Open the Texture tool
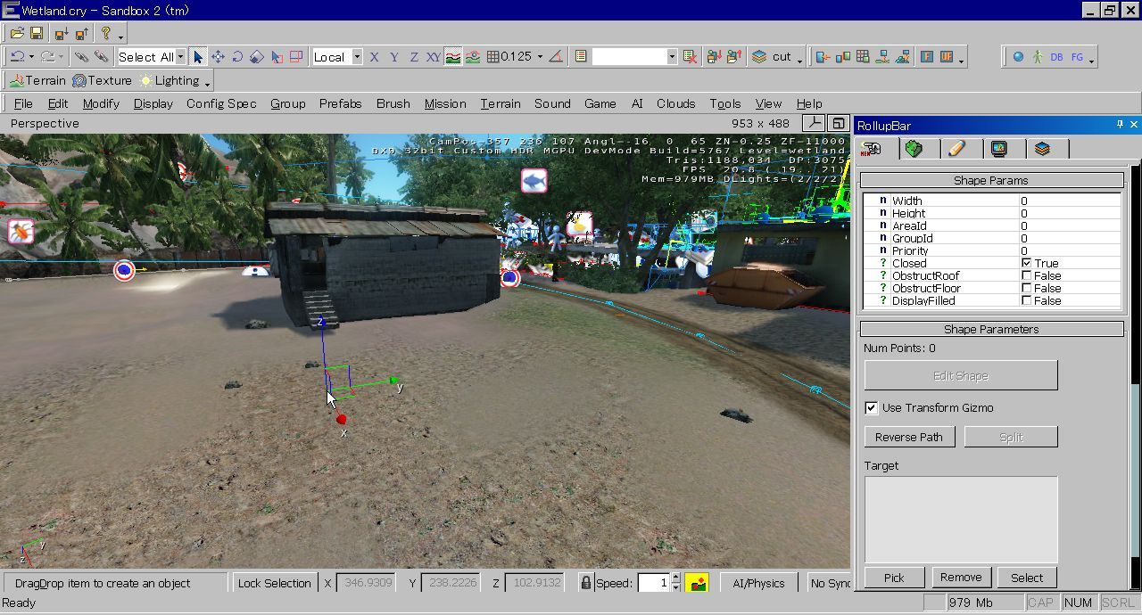 click(102, 80)
